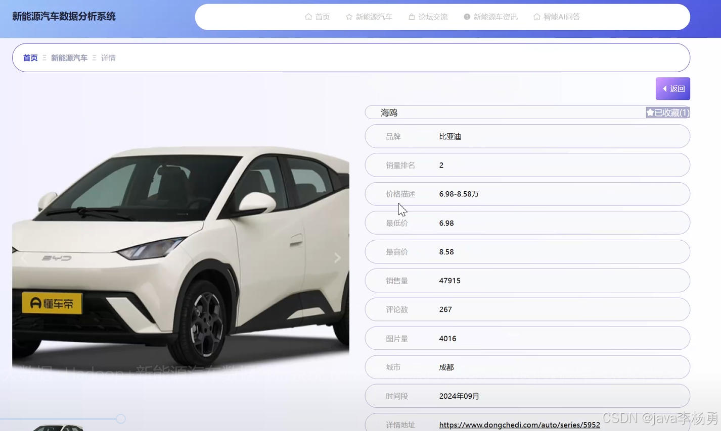Click the 海鸥 car name title
721x431 pixels.
[x=389, y=113]
